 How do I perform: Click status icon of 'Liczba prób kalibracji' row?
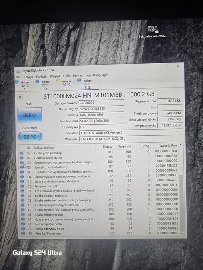point(22,153)
